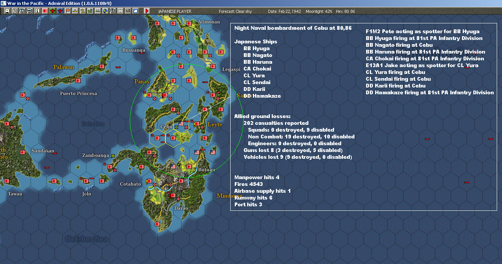The image size is (502, 264).
Task: Select the red plane on green icon
Action: tap(52, 11)
